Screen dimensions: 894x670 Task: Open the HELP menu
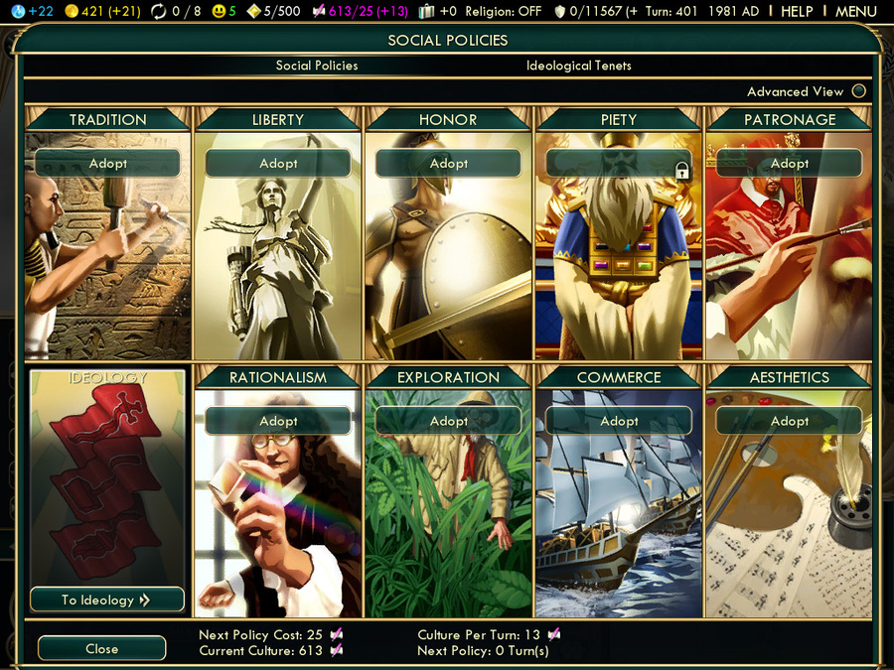(x=797, y=11)
